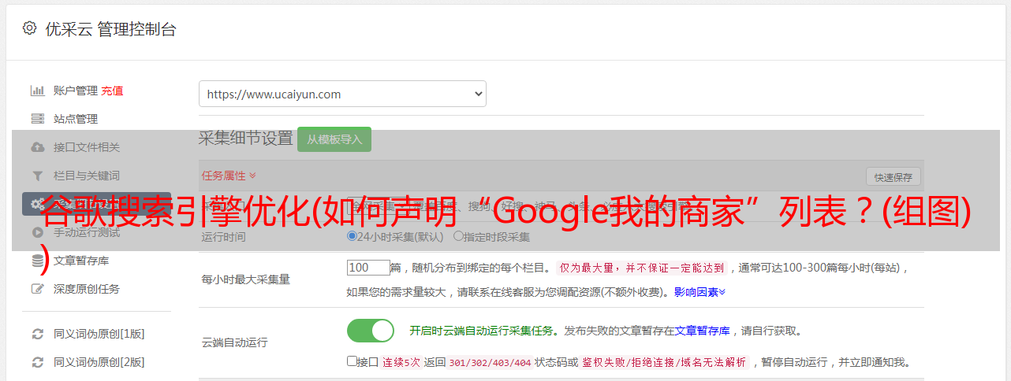Click the refresh icon for 同义词伪原创[2版]
Viewport: 1011px width, 381px height.
click(x=37, y=362)
